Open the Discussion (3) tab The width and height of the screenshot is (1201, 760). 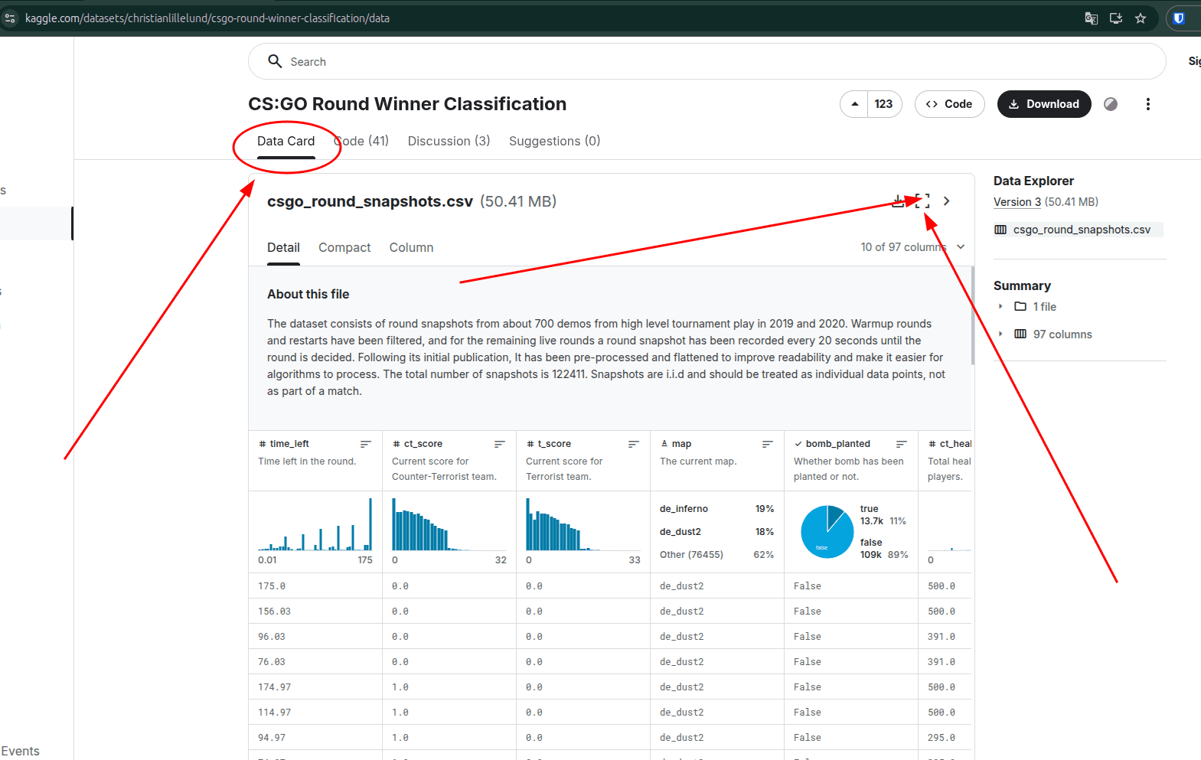[x=449, y=141]
